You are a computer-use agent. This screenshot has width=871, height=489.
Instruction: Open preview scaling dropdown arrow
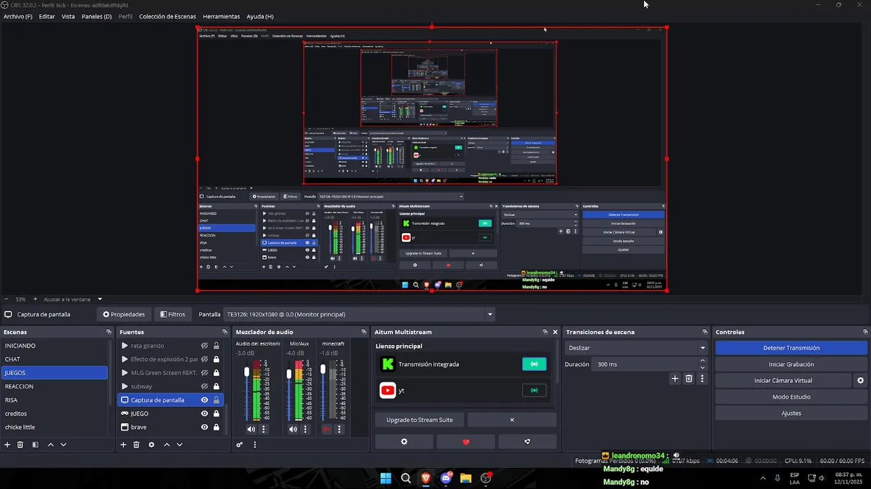coord(100,299)
